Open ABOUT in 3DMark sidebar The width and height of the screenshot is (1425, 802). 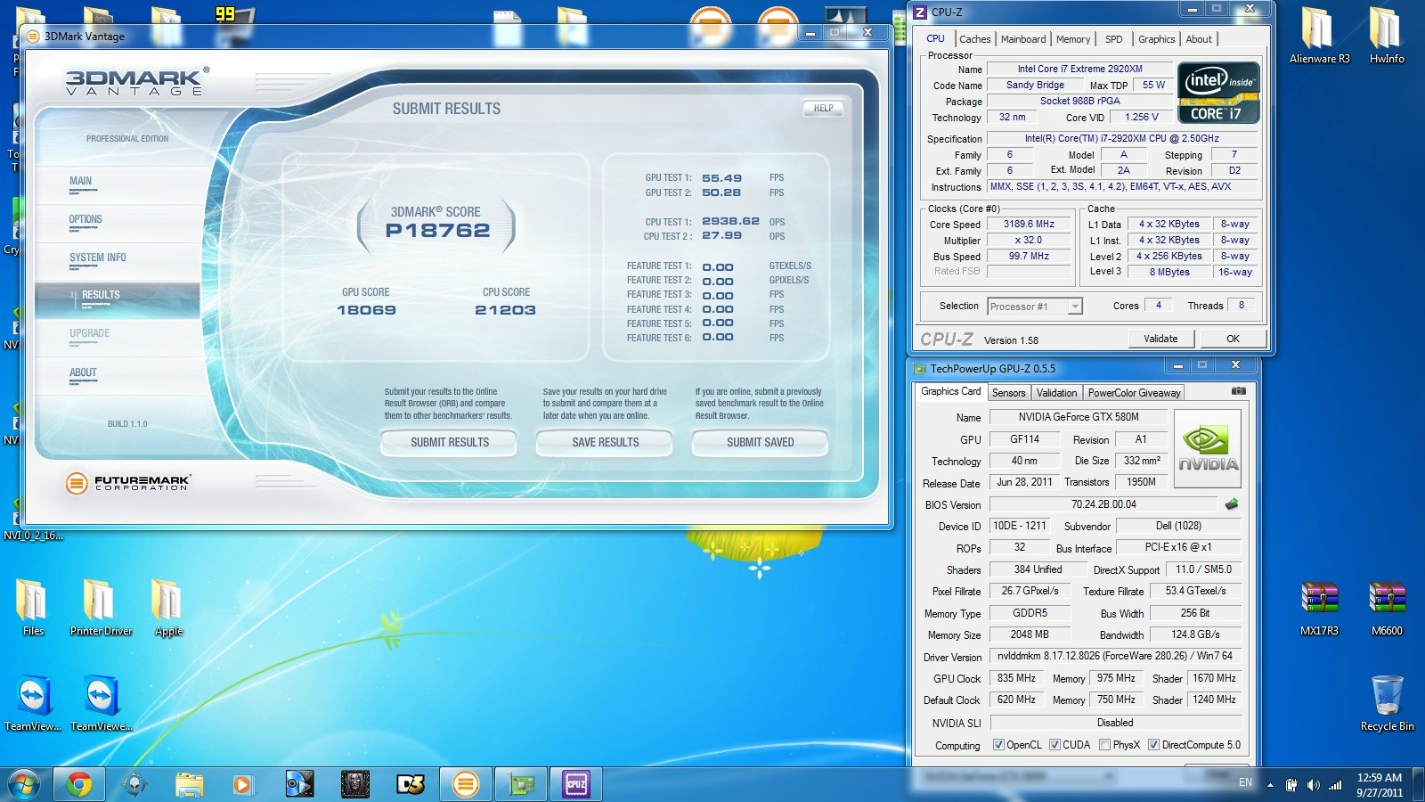click(117, 376)
